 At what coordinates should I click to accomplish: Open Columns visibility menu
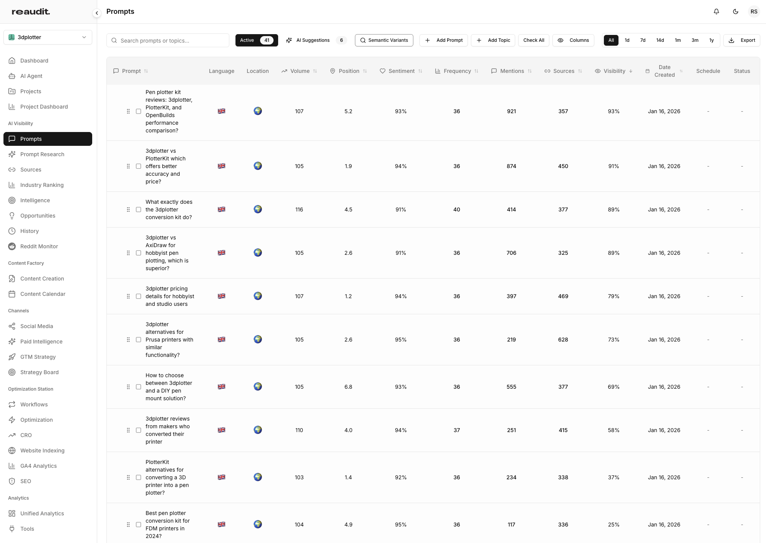[573, 40]
